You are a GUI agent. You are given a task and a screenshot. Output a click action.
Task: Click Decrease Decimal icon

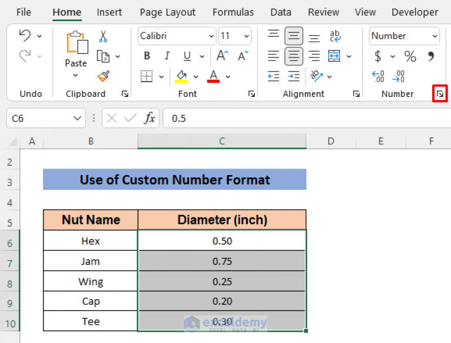(398, 76)
